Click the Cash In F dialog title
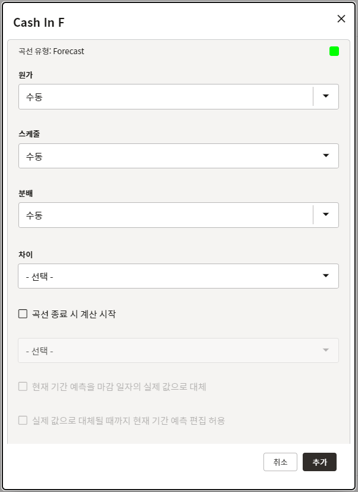358x492 pixels. pos(39,23)
